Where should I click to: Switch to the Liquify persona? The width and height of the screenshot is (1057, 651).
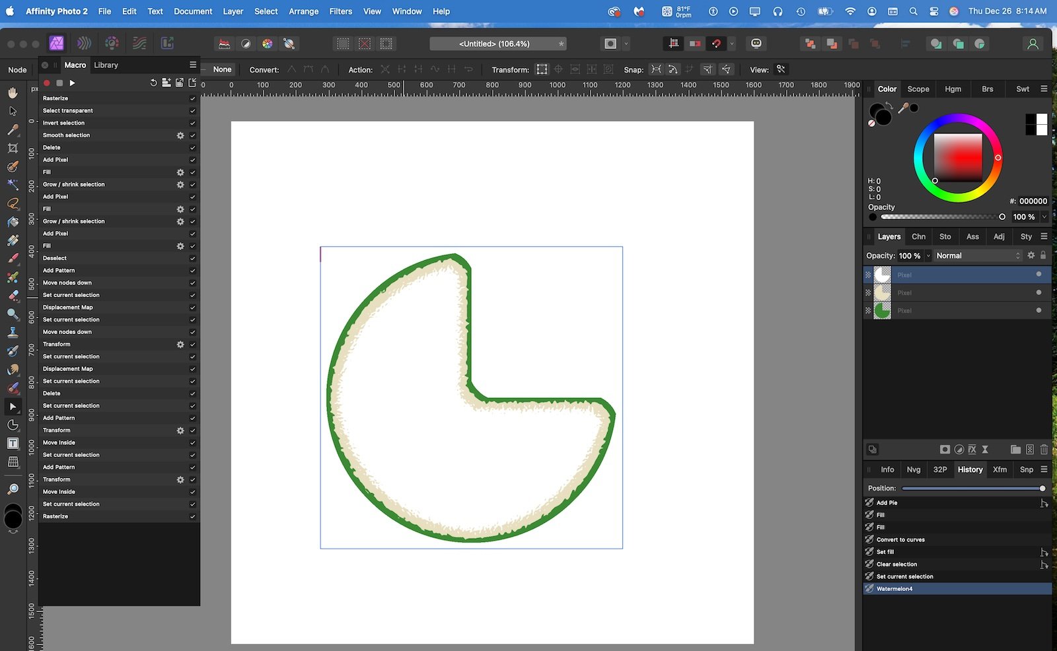pos(84,44)
